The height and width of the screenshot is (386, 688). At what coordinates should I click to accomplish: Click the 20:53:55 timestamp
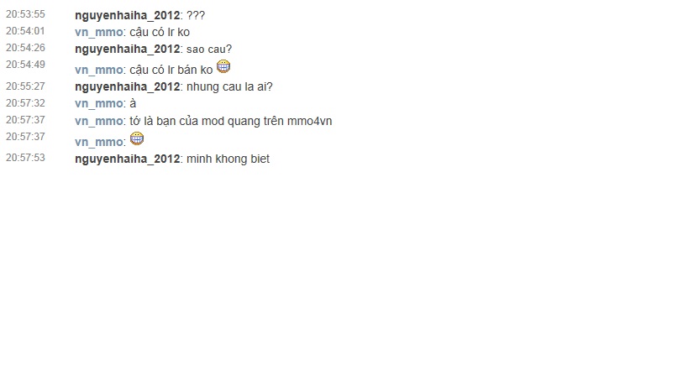pyautogui.click(x=25, y=14)
